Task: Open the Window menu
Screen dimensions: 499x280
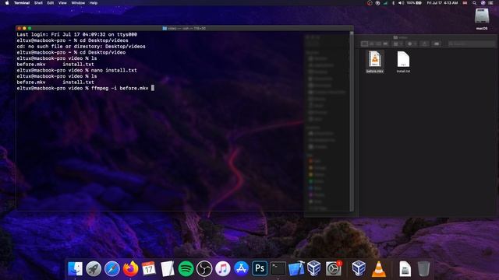Action: coord(78,3)
